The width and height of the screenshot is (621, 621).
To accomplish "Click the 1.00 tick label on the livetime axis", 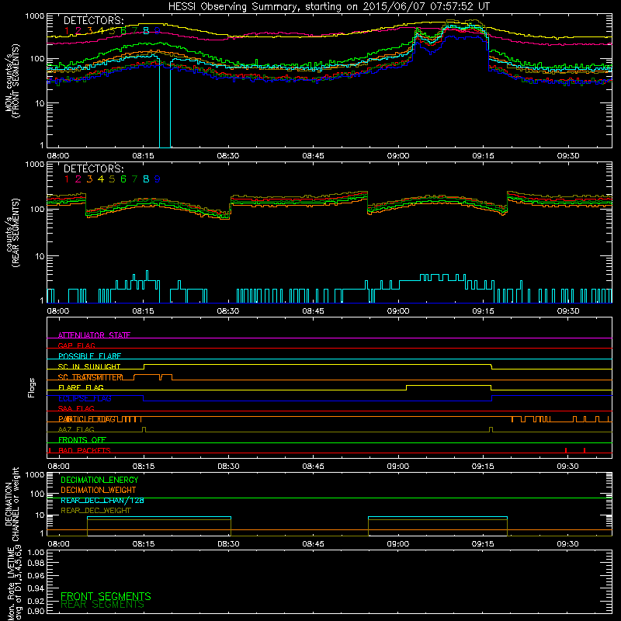I will tap(36, 553).
